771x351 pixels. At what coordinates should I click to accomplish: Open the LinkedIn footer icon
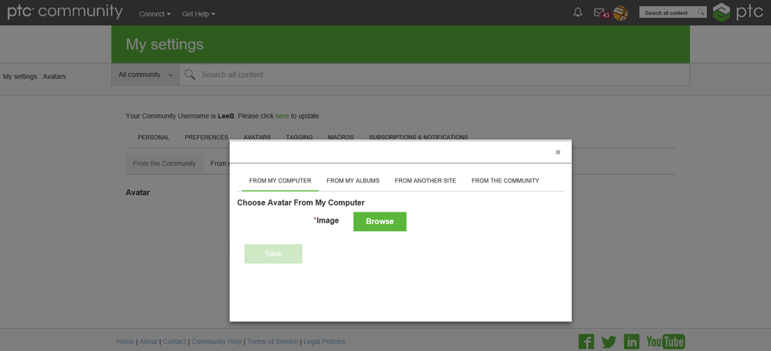631,341
